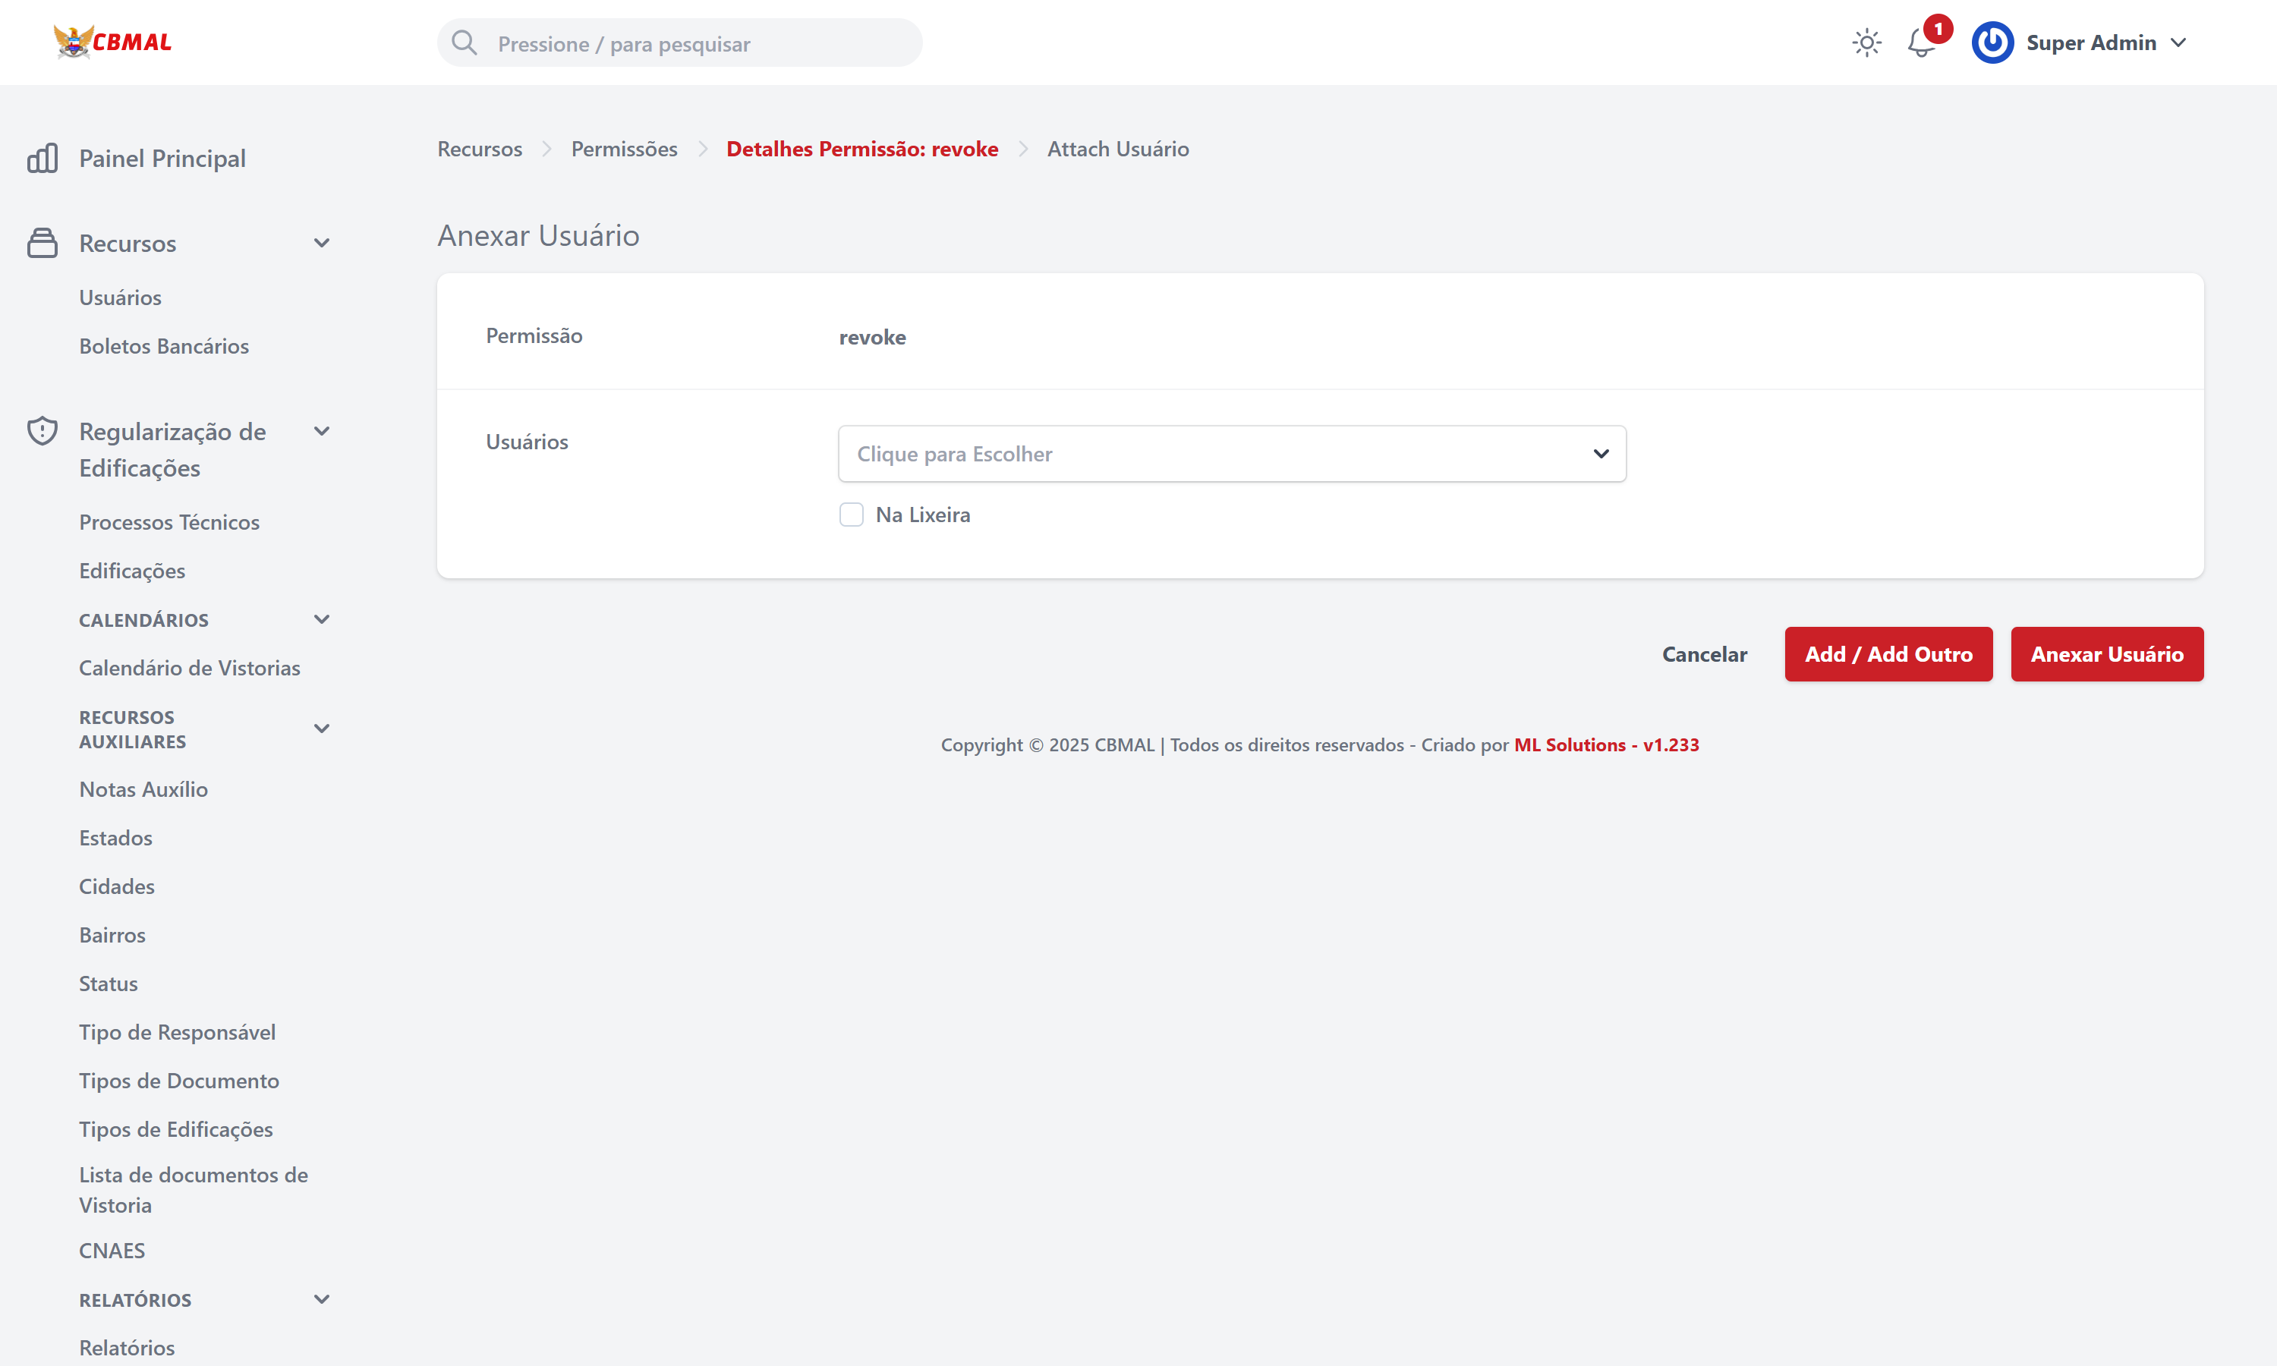Image resolution: width=2277 pixels, height=1366 pixels.
Task: Click the Regularização shield icon
Action: [43, 431]
